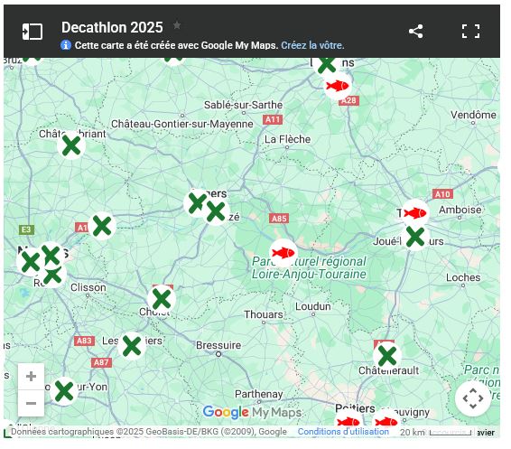511x449 pixels.
Task: Click the green X marker at Joué-lès-Tours
Action: tap(415, 237)
